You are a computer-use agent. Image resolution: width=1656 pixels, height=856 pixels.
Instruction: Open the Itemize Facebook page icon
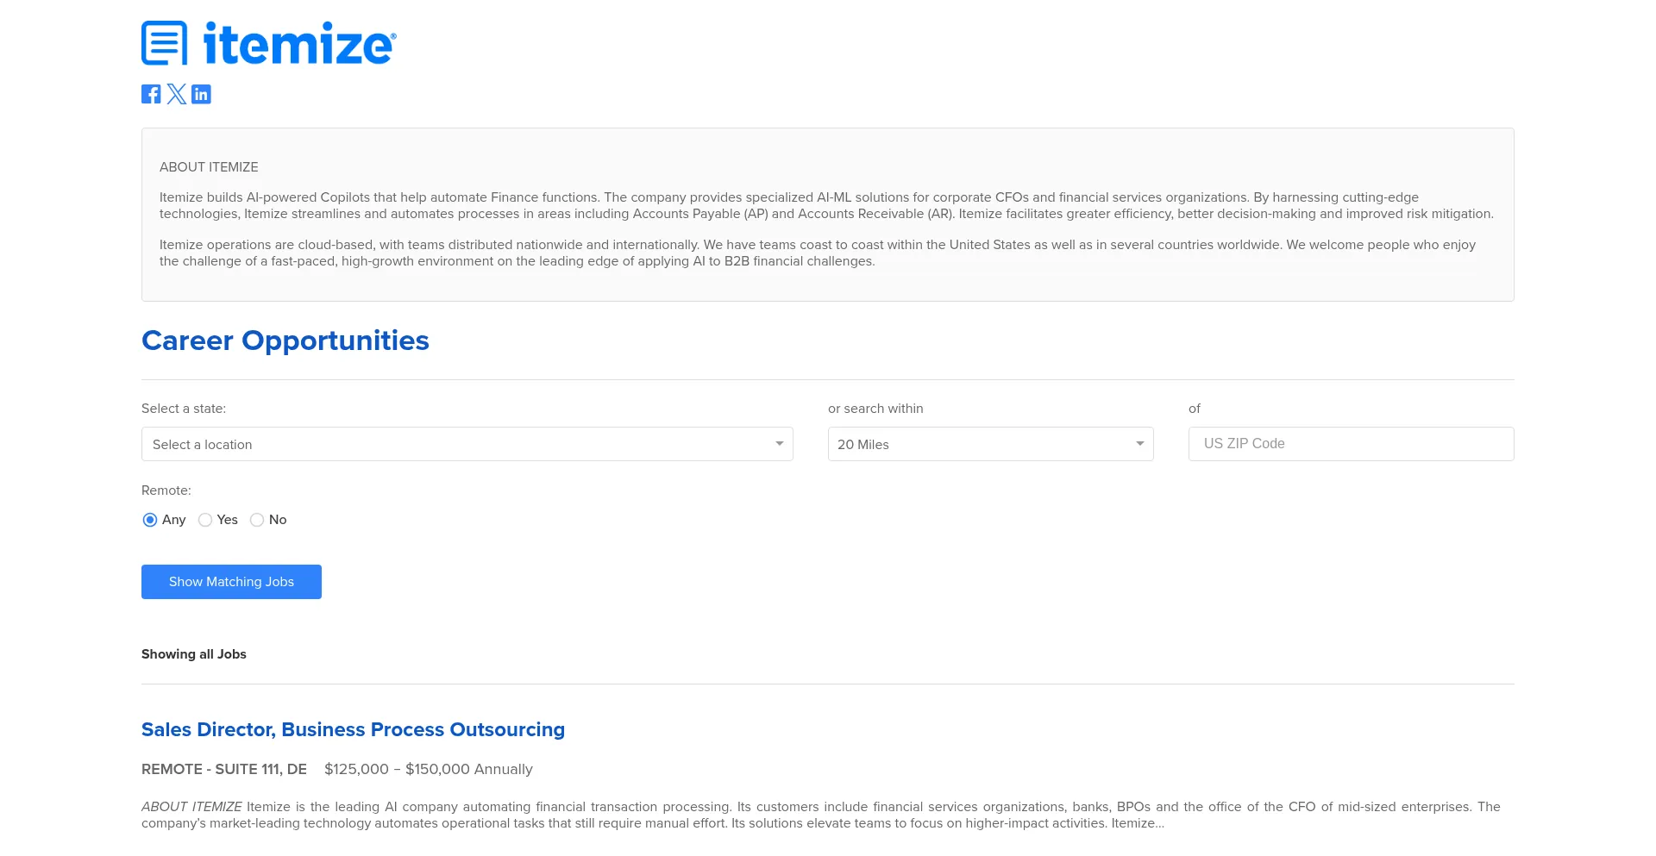point(151,94)
